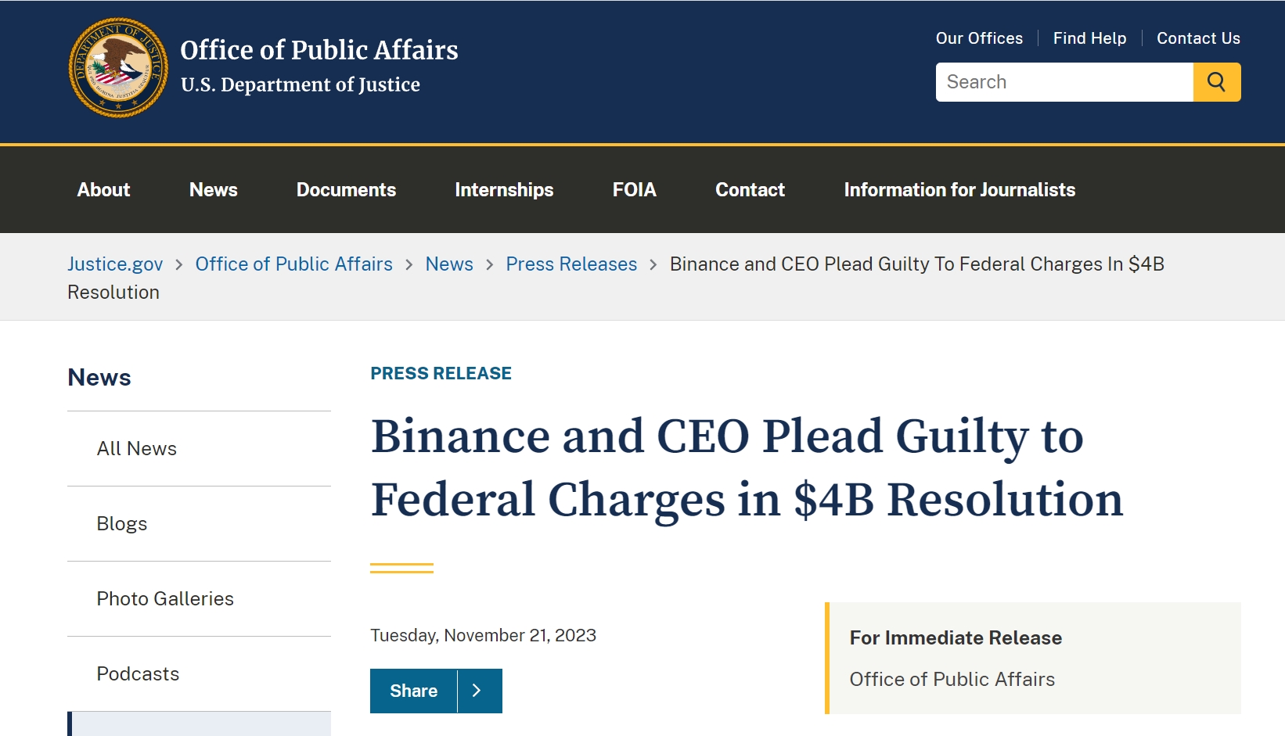Click the yellow search magnifier button
This screenshot has height=736, width=1285.
point(1217,82)
